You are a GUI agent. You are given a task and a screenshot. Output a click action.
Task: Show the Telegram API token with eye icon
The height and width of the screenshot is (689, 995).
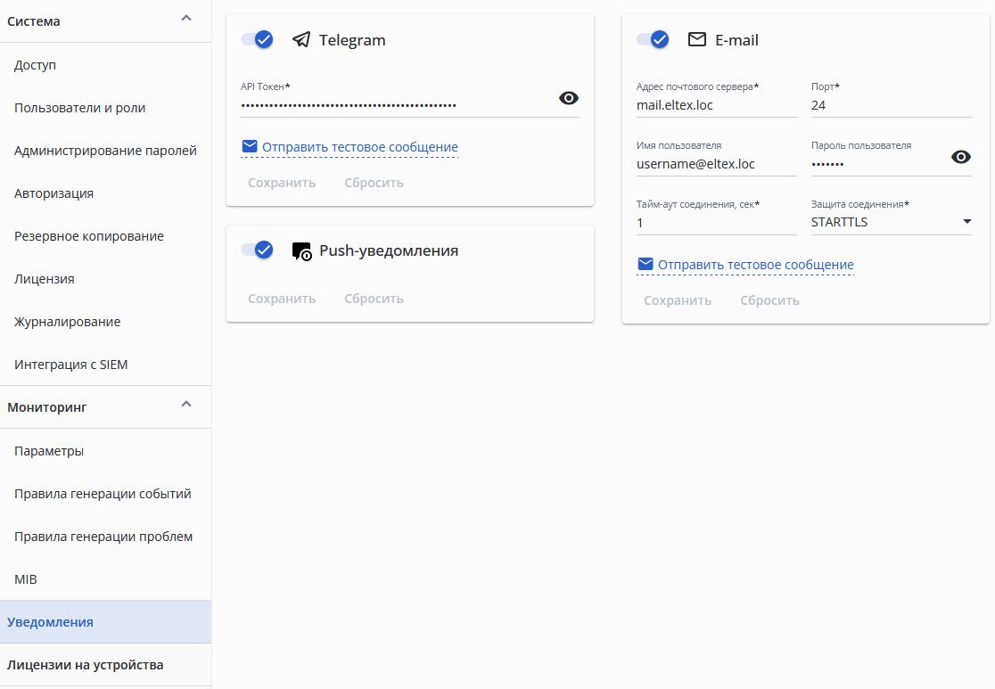pyautogui.click(x=569, y=98)
